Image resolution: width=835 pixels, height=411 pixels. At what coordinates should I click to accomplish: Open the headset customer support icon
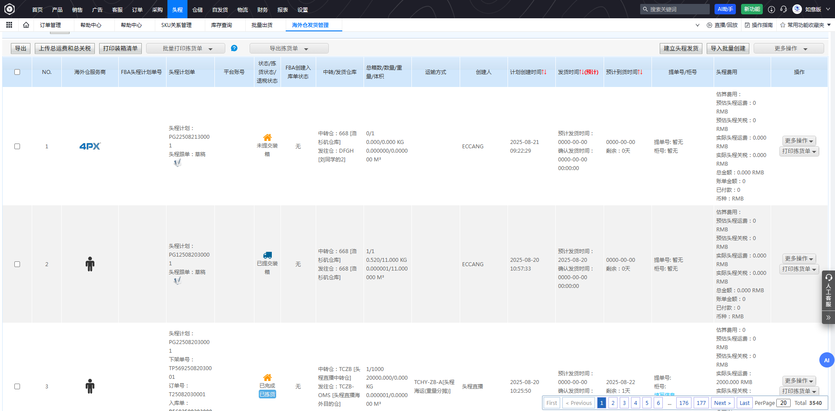784,9
